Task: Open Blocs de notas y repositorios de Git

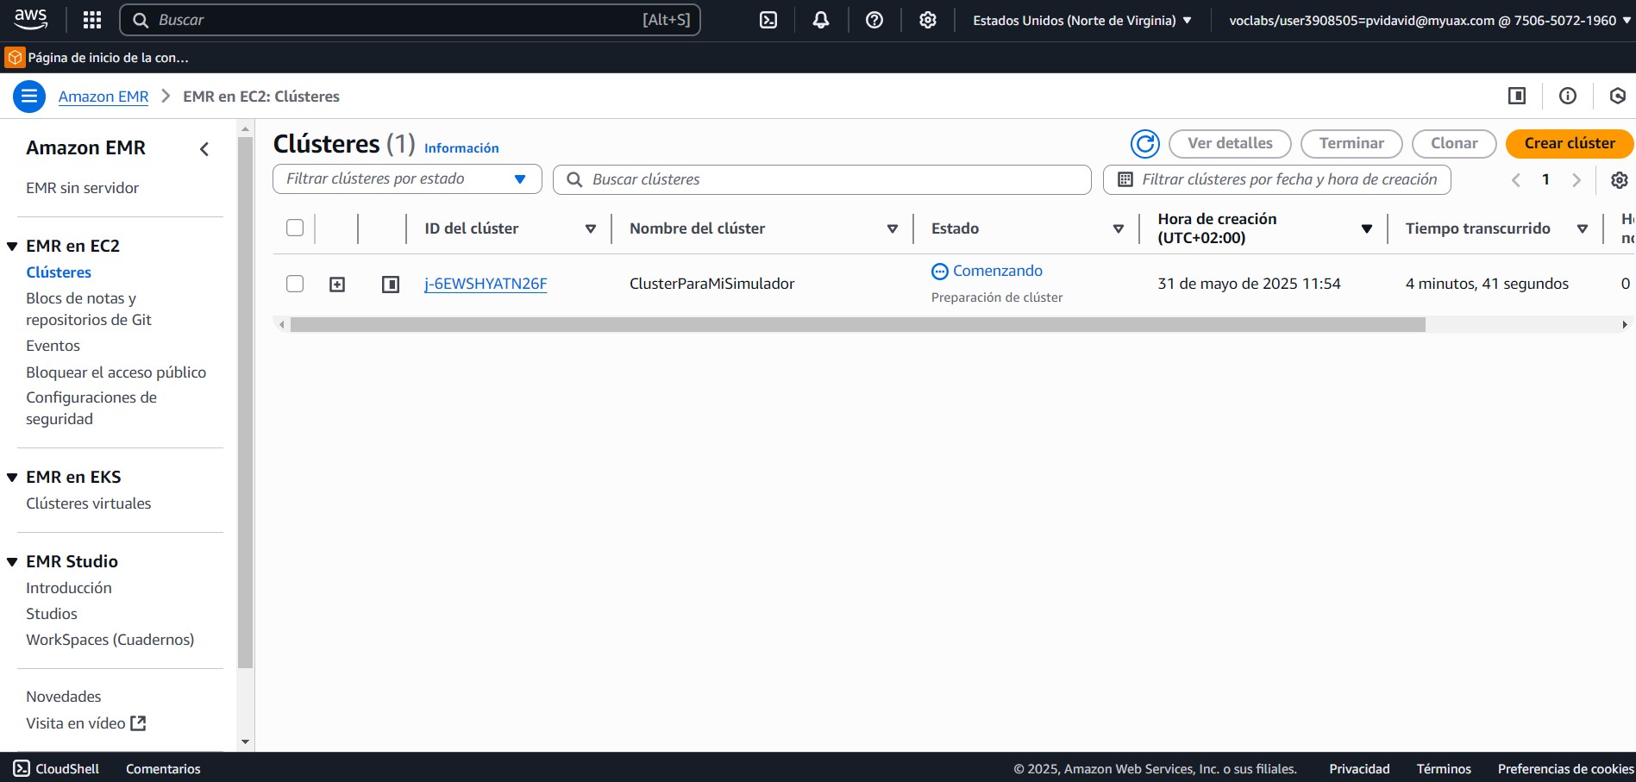Action: [x=89, y=309]
